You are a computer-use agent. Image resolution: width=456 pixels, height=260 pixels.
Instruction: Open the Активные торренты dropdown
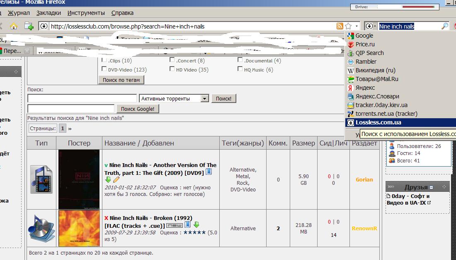[x=174, y=98]
